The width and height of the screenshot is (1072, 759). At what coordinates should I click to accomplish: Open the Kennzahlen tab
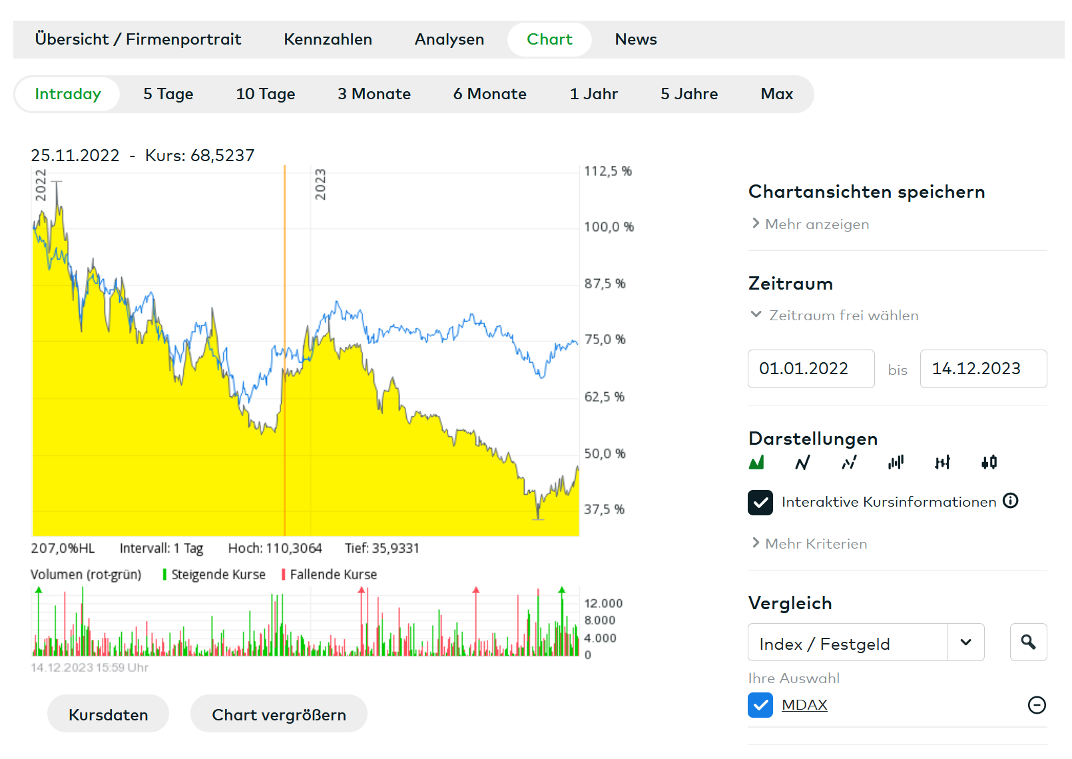coord(328,39)
